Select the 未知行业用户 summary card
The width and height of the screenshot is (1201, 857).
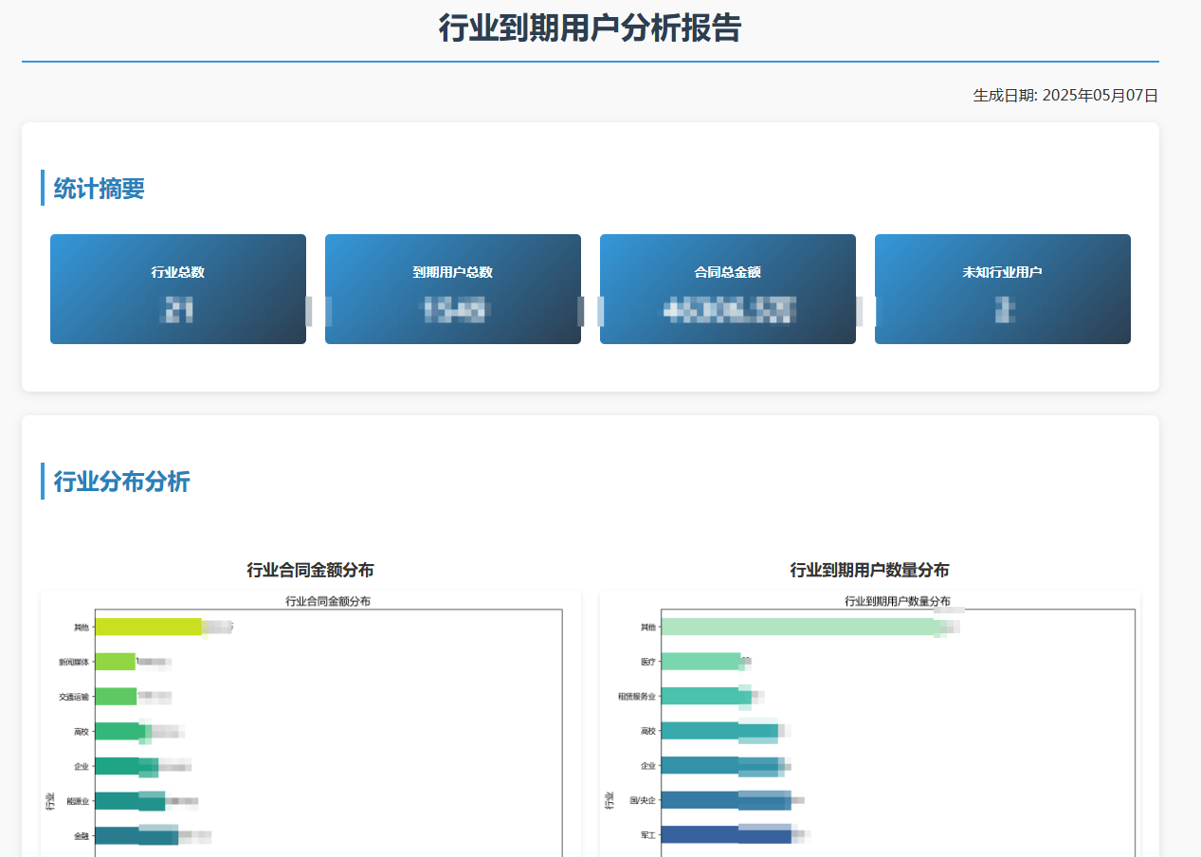click(x=1003, y=289)
